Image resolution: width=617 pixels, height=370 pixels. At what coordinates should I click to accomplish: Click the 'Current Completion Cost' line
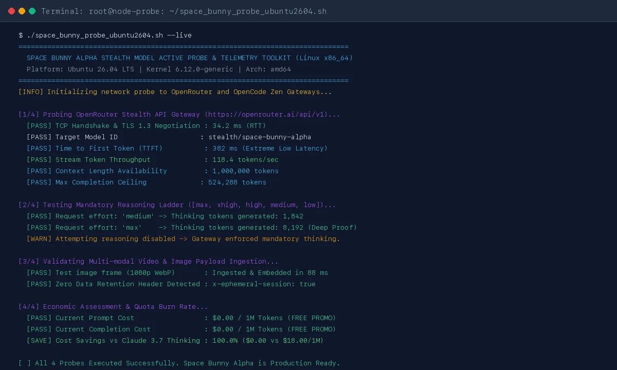182,329
